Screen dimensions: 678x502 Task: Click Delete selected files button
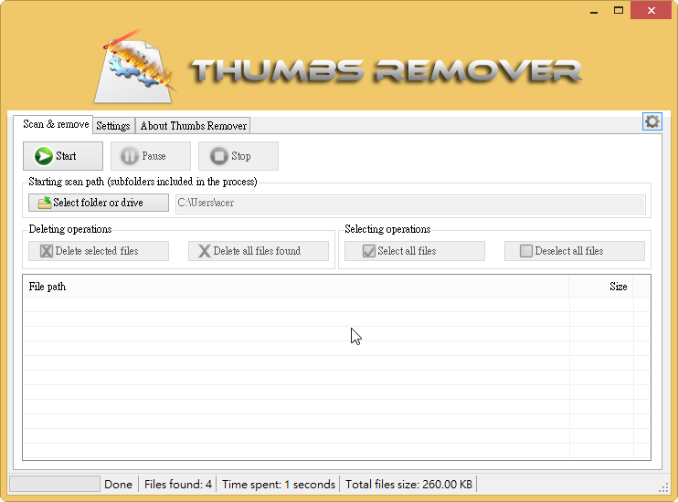click(99, 251)
